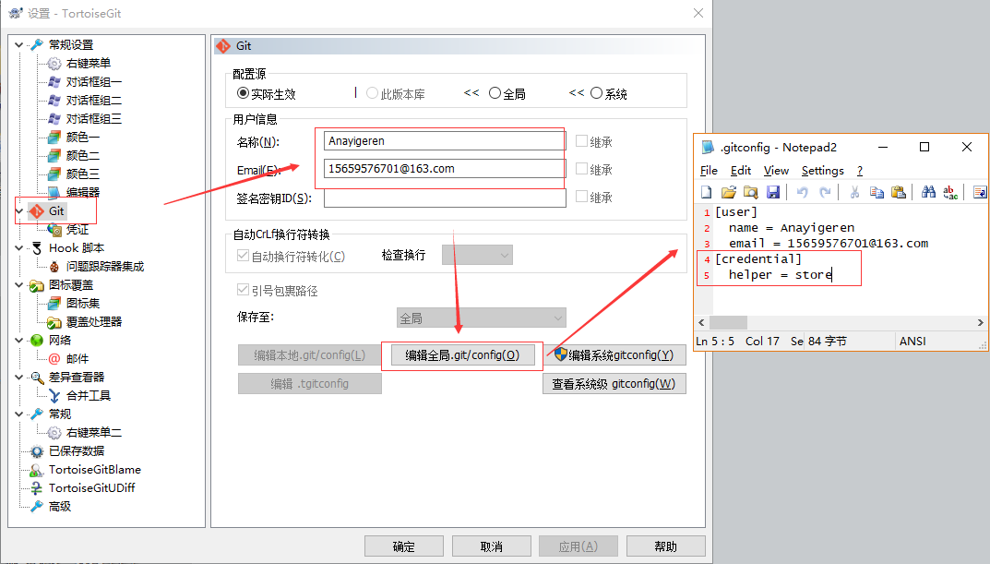Screen dimensions: 990x564
Task: Open the 邮件 settings page
Action: click(77, 358)
